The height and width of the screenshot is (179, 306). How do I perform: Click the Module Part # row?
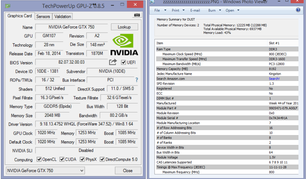227,108
